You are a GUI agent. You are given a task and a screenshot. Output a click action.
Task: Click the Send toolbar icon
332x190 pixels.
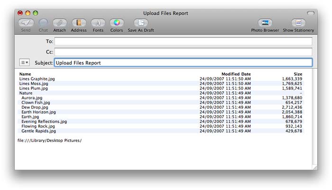tap(26, 23)
